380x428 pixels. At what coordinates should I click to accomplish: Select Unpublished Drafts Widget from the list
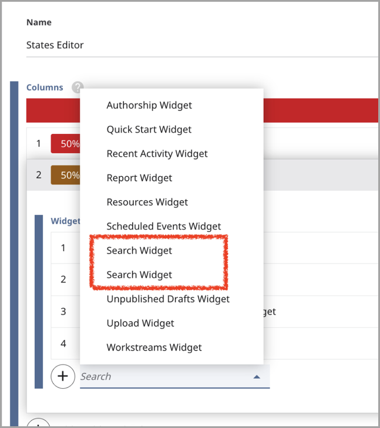click(x=168, y=299)
